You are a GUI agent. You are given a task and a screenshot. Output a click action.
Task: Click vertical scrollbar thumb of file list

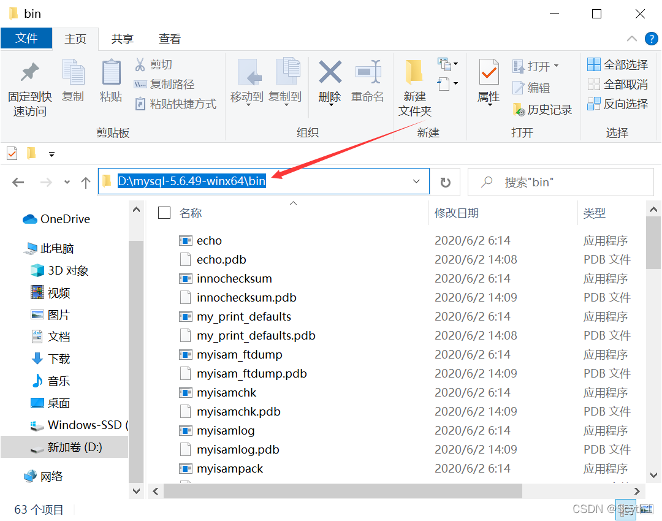tap(653, 243)
